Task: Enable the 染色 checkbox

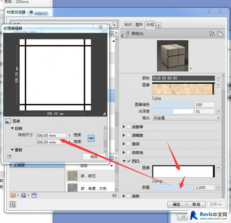Action: point(129,196)
